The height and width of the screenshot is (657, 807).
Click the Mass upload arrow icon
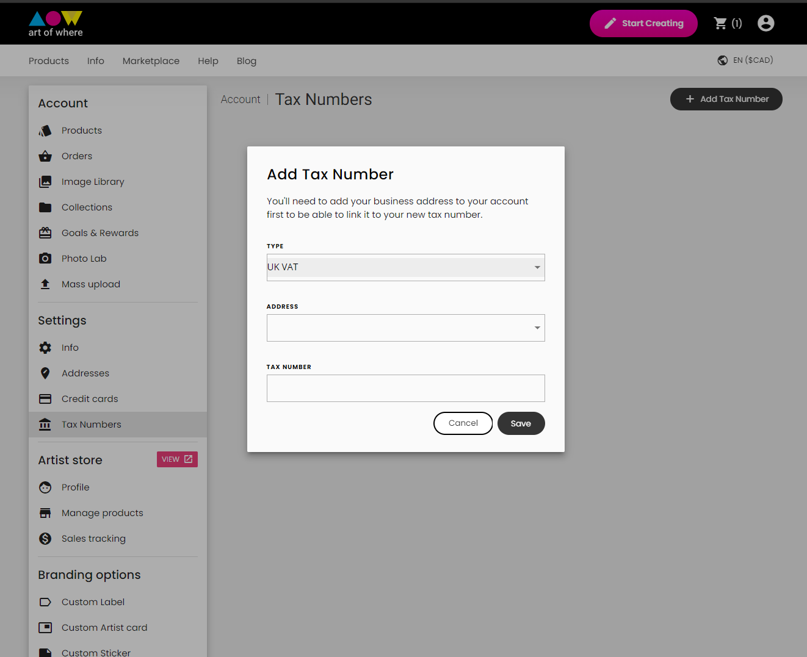(45, 284)
